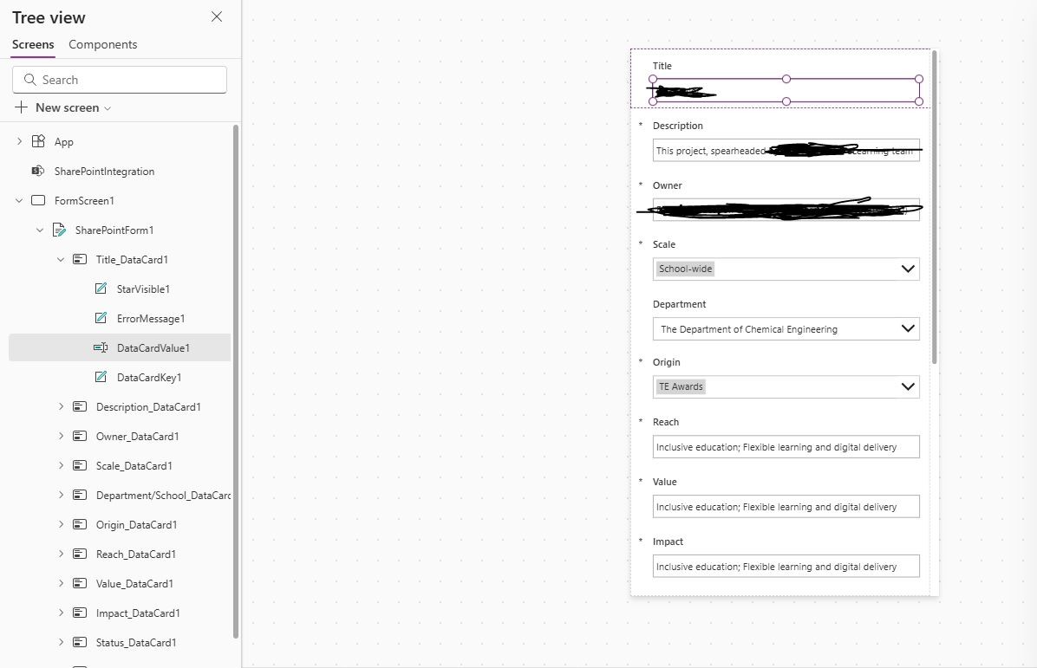Expand the Scale_DataCard1 node

click(x=61, y=465)
